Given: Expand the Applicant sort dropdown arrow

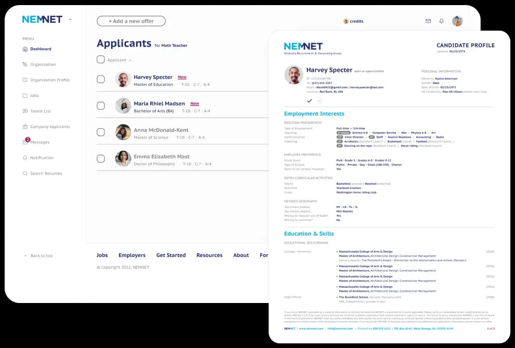Looking at the screenshot, I should click(x=130, y=60).
